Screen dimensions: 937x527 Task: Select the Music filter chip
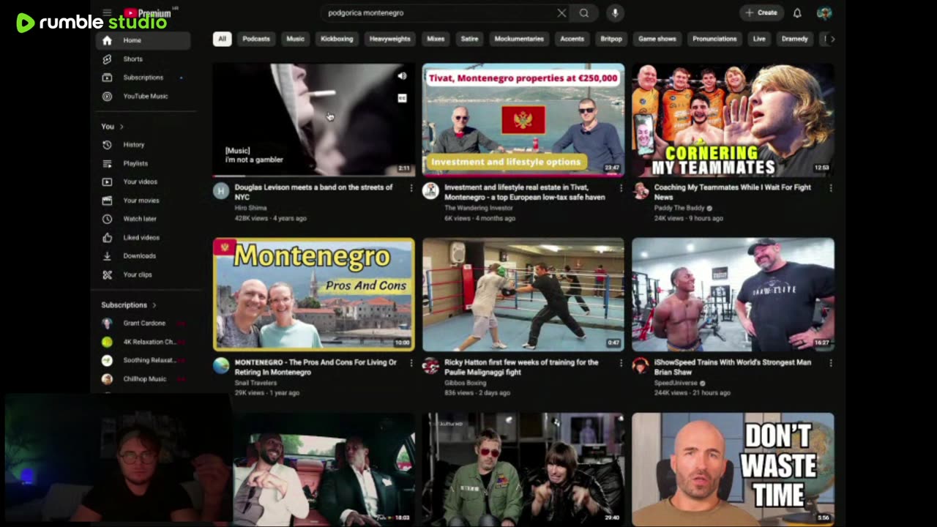295,39
